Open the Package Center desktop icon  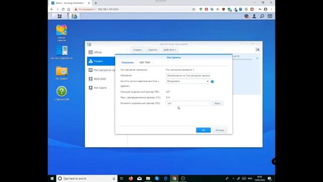tap(62, 33)
